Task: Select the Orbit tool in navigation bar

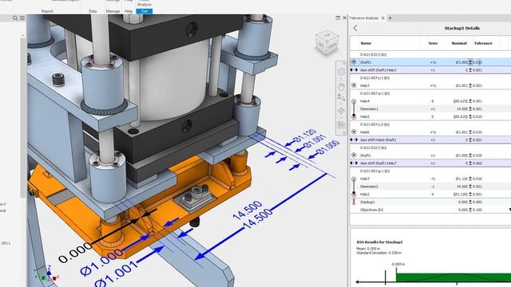Action: click(341, 111)
